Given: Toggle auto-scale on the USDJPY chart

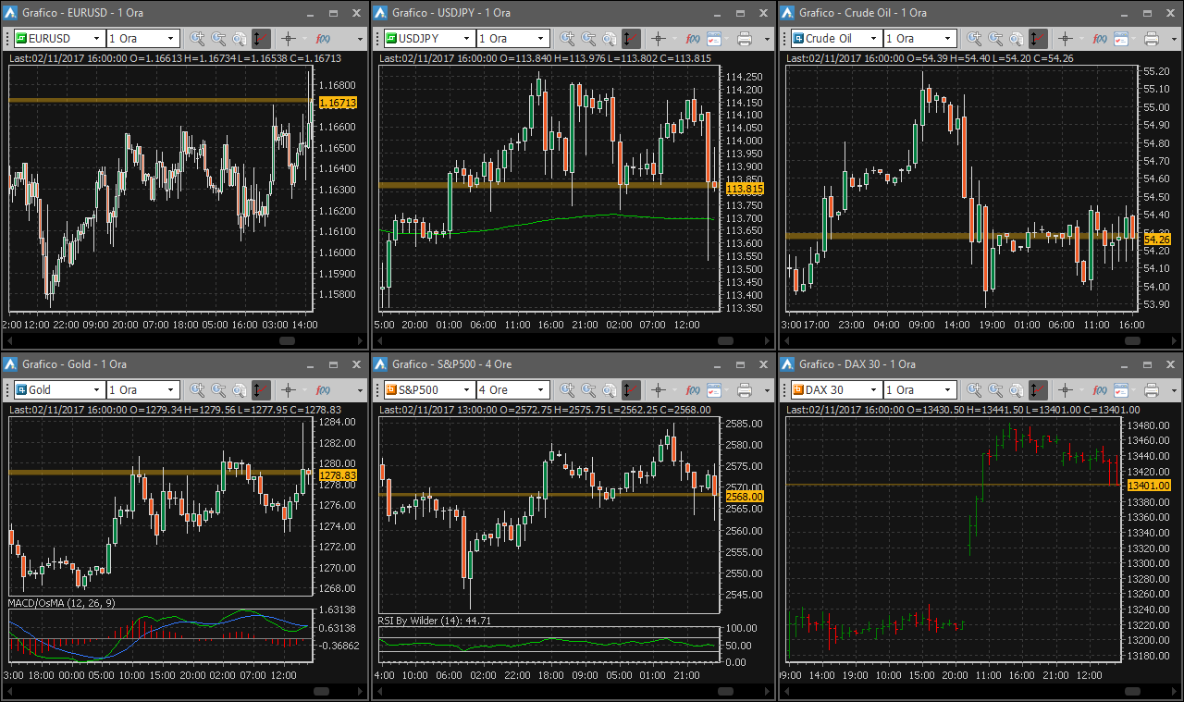Looking at the screenshot, I should point(631,39).
